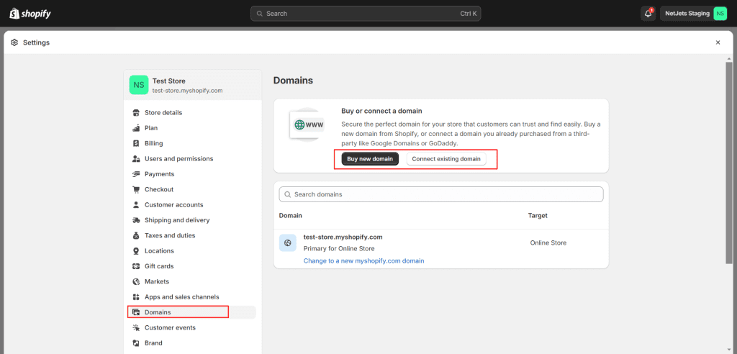
Task: Click the Users and permissions icon
Action: coord(136,159)
